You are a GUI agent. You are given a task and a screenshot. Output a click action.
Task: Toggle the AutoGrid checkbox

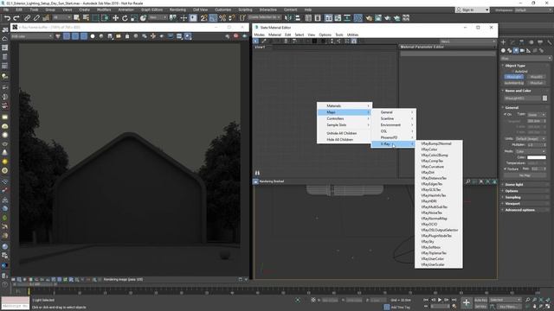pos(513,71)
